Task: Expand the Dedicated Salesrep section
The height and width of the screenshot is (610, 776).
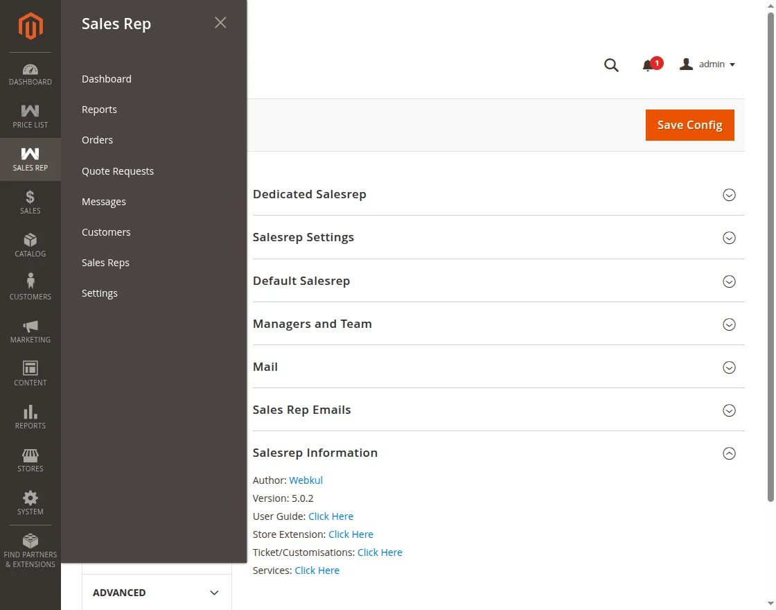Action: coord(729,195)
